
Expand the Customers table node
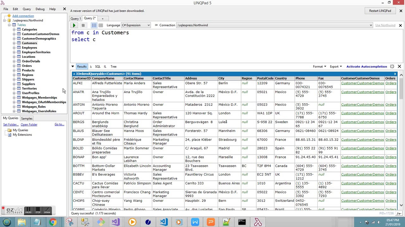[14, 43]
